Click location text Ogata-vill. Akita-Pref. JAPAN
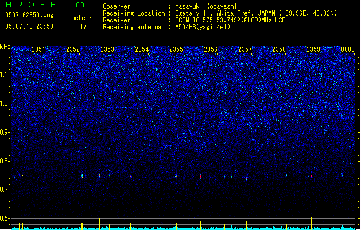Viewport: 361px width, 230px height. click(225, 13)
